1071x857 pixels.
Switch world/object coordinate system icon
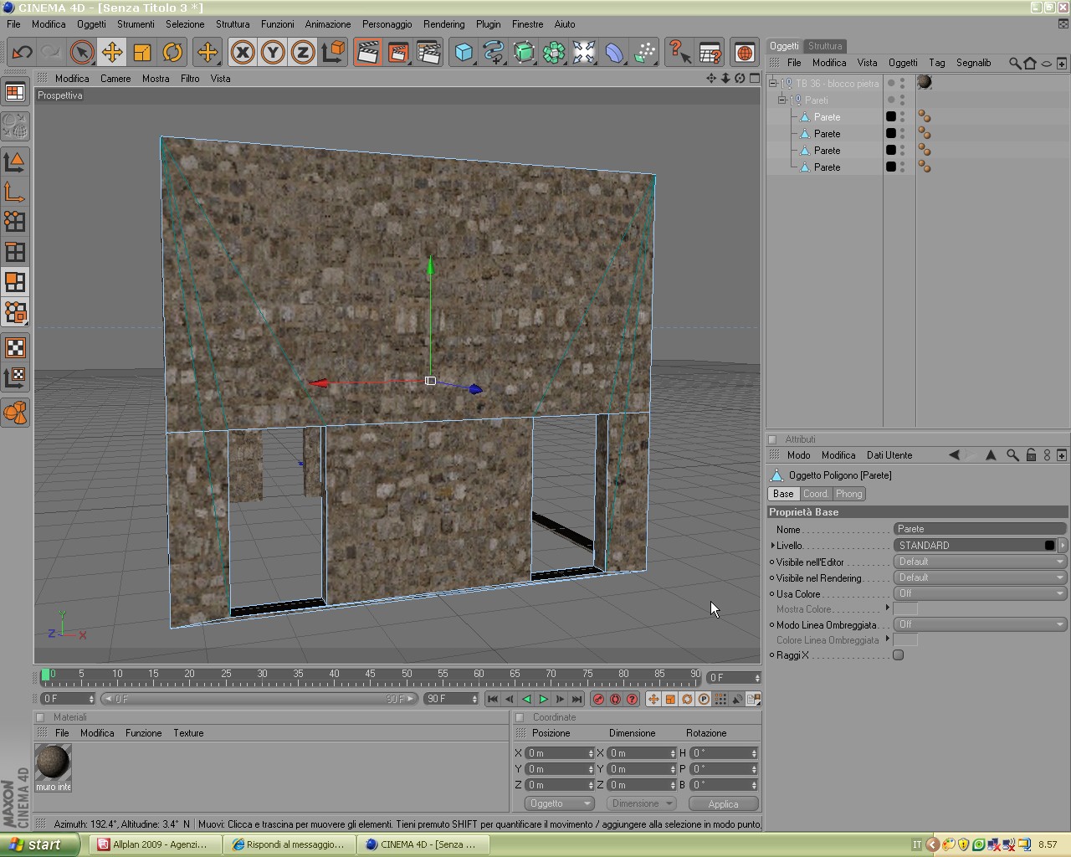333,53
